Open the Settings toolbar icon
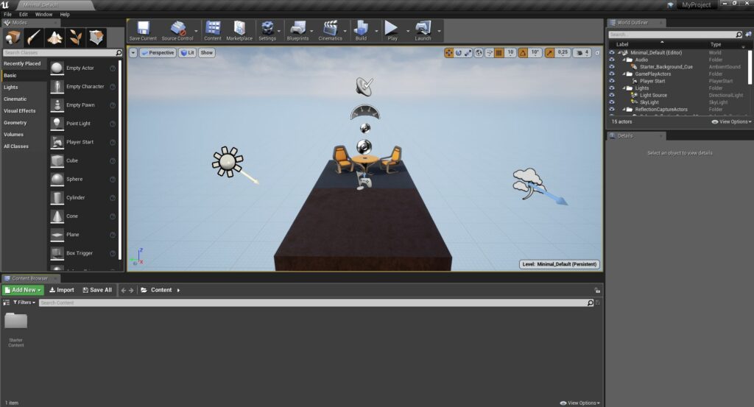The width and height of the screenshot is (754, 407). click(x=267, y=31)
